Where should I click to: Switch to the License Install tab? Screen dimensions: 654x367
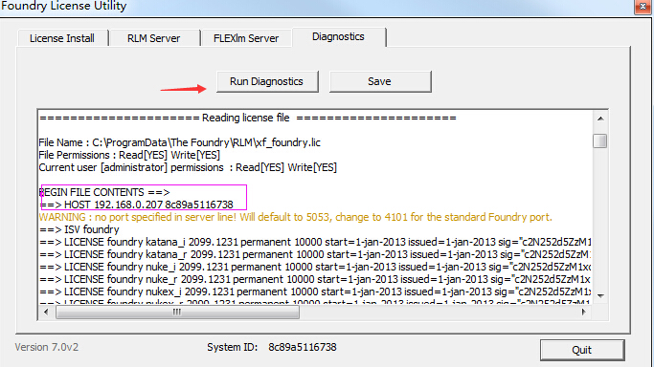coord(62,38)
